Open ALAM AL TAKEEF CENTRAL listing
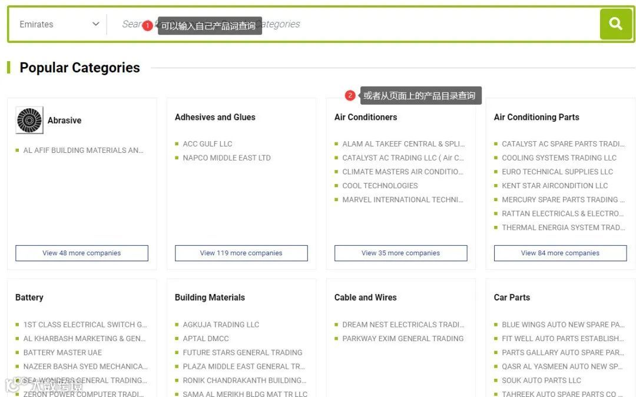Screen dimensions: 636x397 click(403, 144)
